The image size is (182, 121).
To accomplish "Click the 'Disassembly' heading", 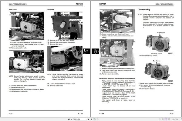I will (144, 10).
